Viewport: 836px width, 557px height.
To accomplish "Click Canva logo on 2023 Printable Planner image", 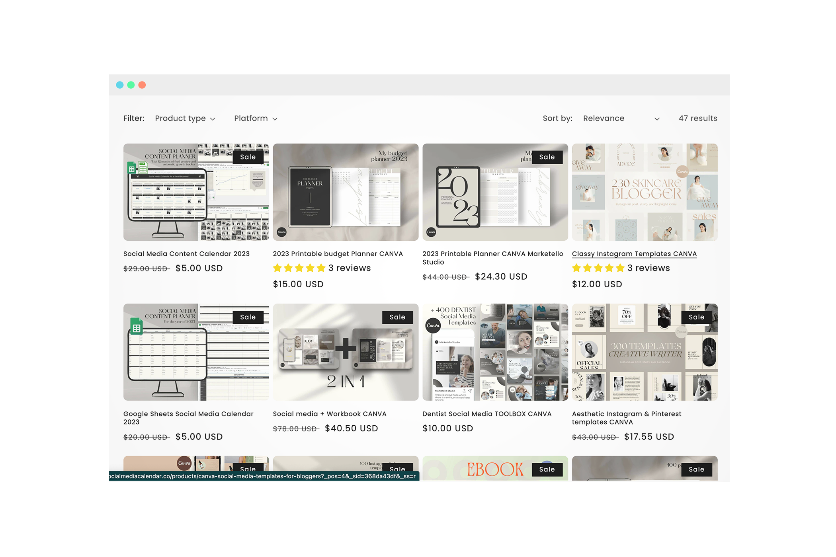I will [x=431, y=232].
